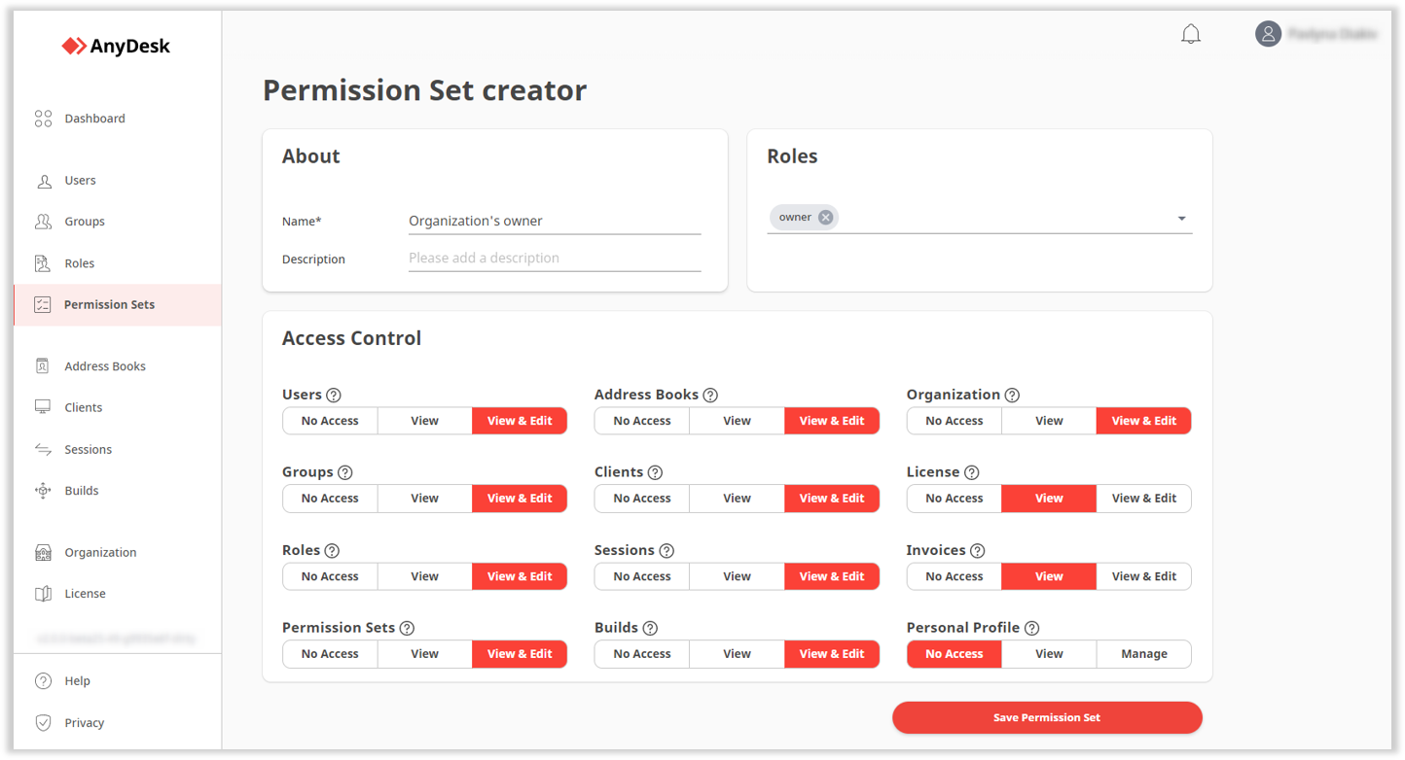Open the Builds section
The width and height of the screenshot is (1405, 760).
(x=82, y=490)
